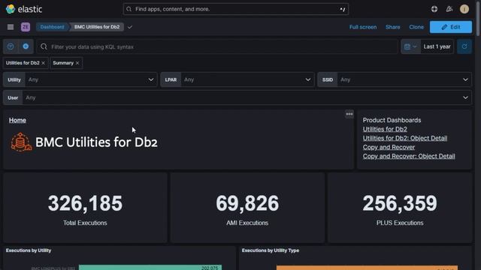Clone this dashboard

tap(416, 27)
